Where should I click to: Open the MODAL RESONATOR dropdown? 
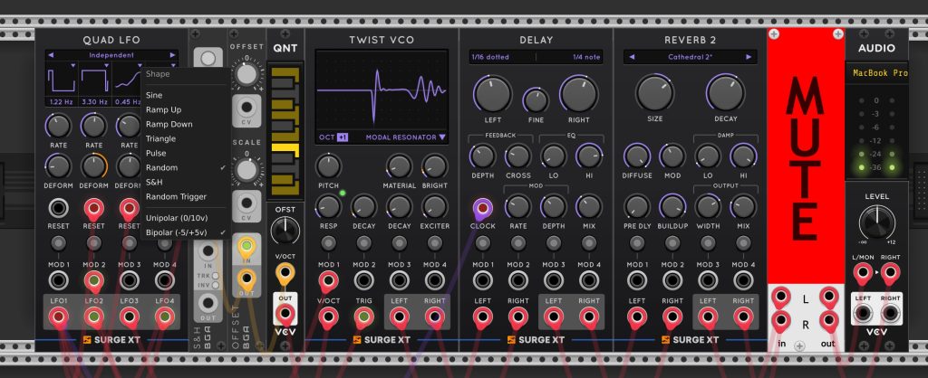pyautogui.click(x=405, y=137)
